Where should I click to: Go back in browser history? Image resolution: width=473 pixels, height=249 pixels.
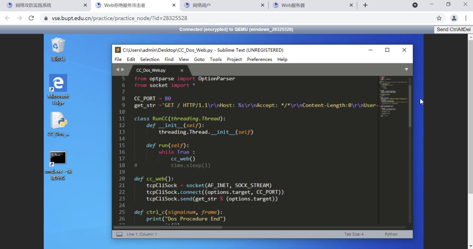pos(8,18)
